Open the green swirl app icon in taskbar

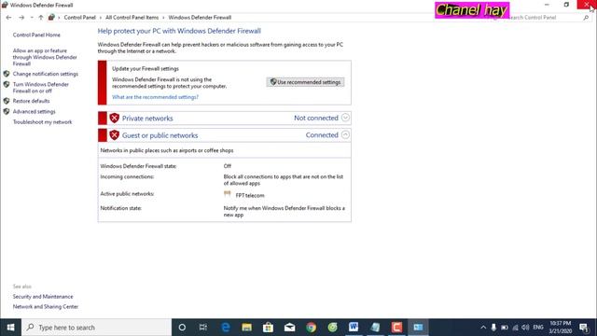coord(332,328)
